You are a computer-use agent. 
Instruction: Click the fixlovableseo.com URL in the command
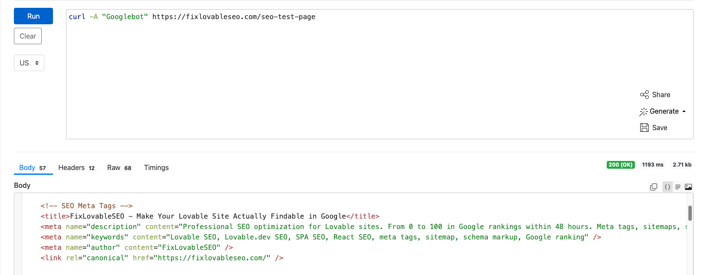[234, 16]
